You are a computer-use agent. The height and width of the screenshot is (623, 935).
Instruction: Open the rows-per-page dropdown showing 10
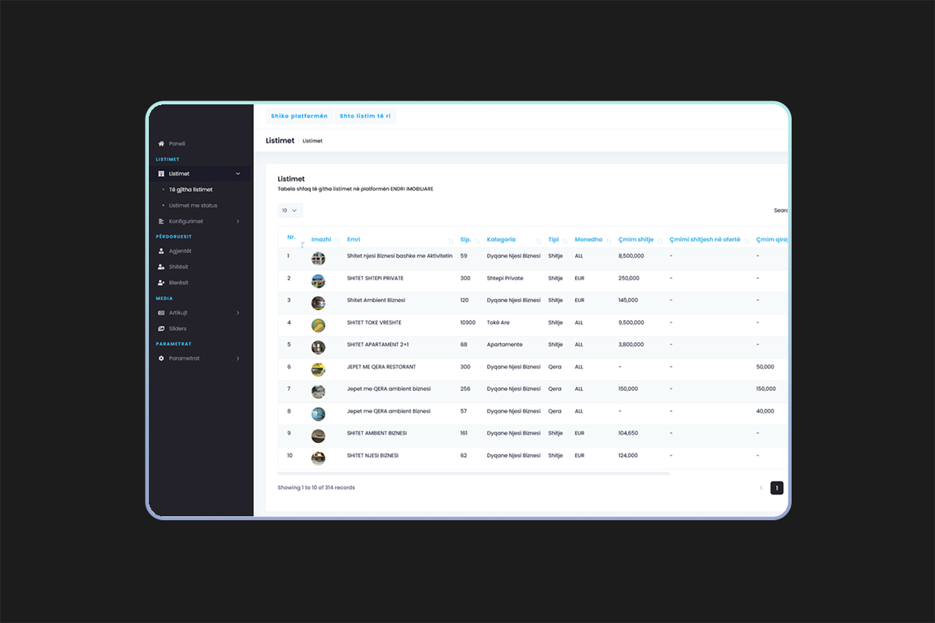pyautogui.click(x=290, y=210)
